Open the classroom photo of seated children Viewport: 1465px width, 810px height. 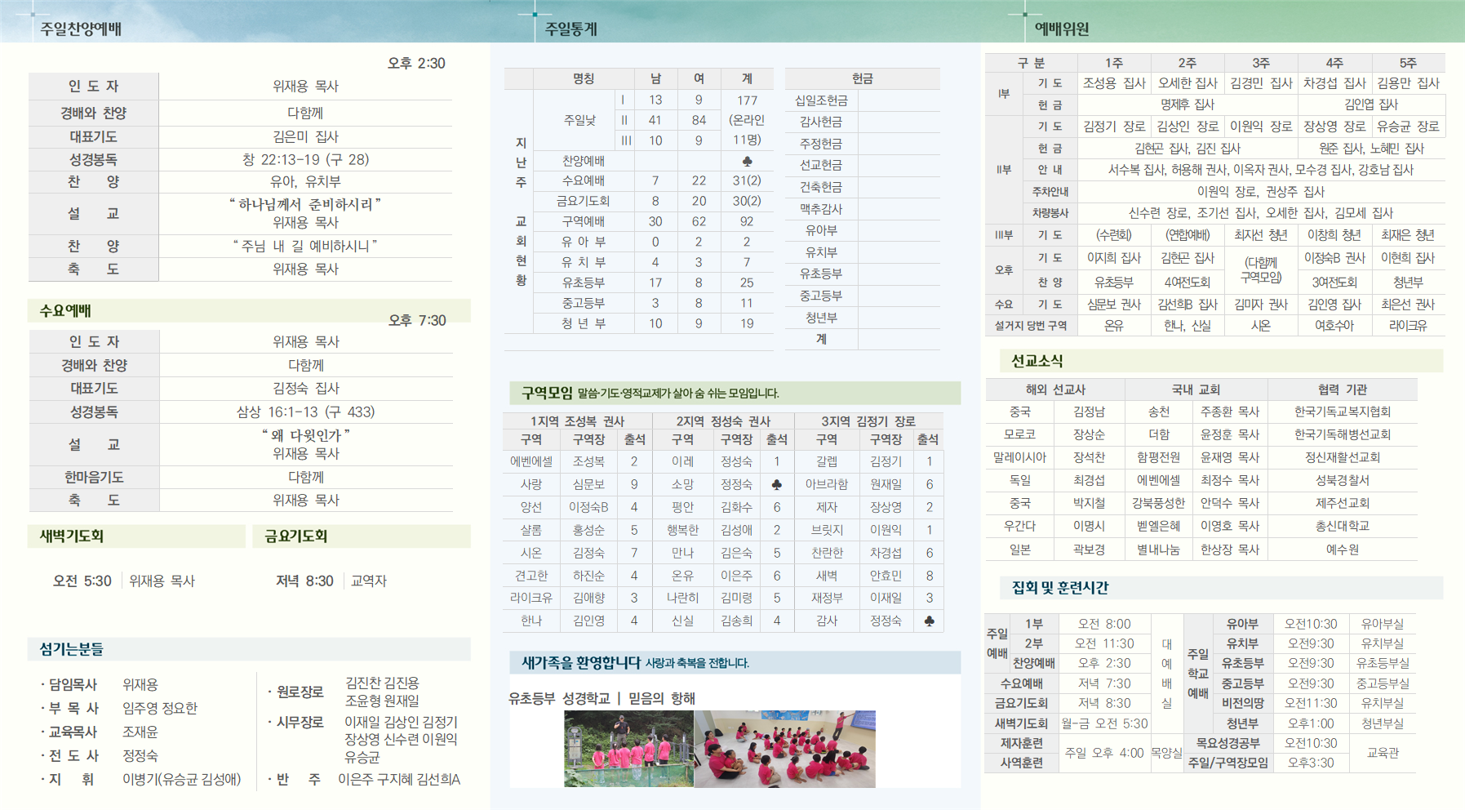(784, 749)
